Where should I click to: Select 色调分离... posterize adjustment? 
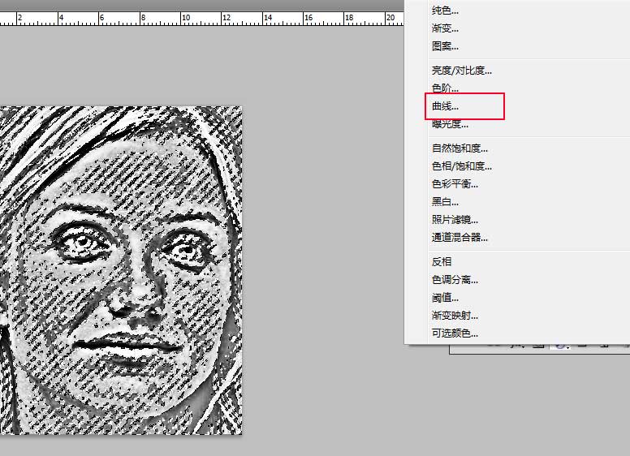[455, 280]
